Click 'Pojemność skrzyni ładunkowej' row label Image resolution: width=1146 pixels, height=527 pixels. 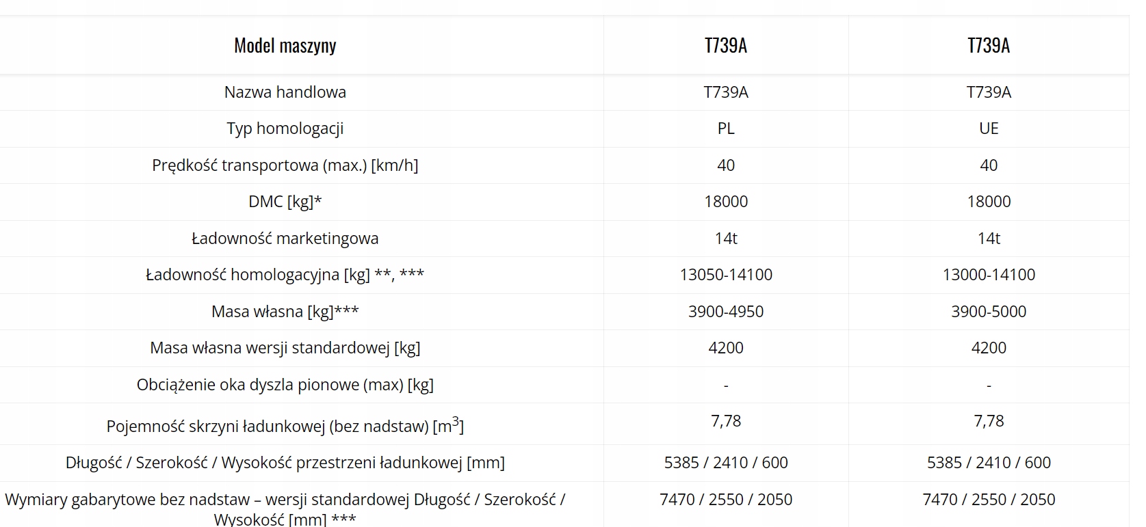click(x=285, y=426)
